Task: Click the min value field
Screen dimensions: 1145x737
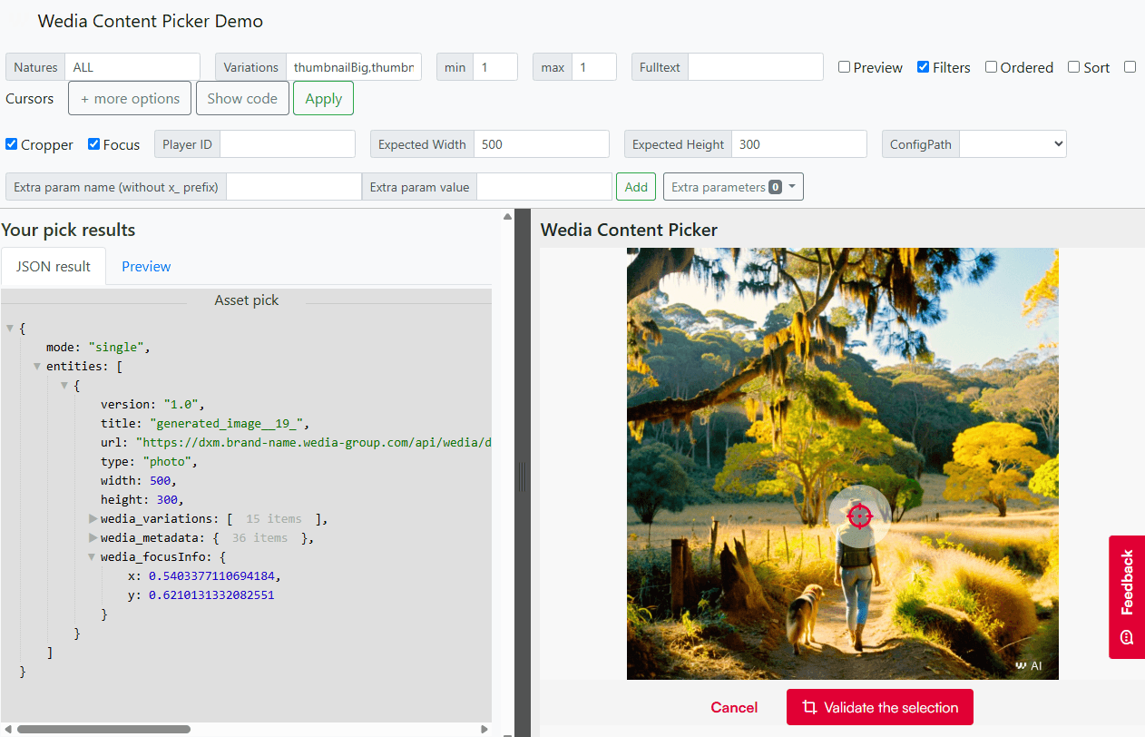Action: [495, 67]
